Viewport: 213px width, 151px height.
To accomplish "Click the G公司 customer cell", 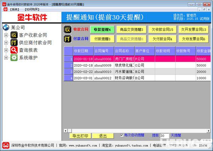I will pos(145,65).
